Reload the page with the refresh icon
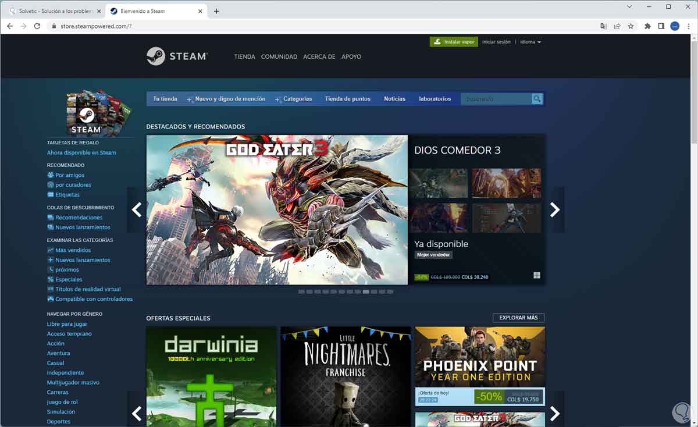The height and width of the screenshot is (427, 698). point(37,26)
